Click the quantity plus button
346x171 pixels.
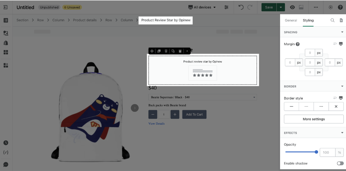pos(175,114)
